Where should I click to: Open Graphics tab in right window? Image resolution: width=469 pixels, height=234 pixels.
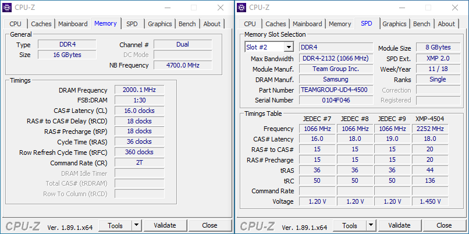tap(394, 24)
